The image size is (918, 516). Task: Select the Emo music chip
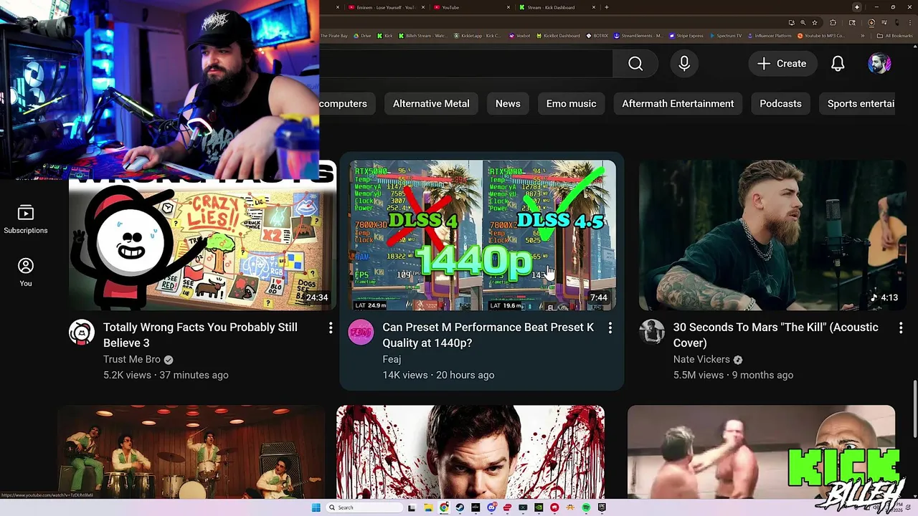(x=571, y=104)
